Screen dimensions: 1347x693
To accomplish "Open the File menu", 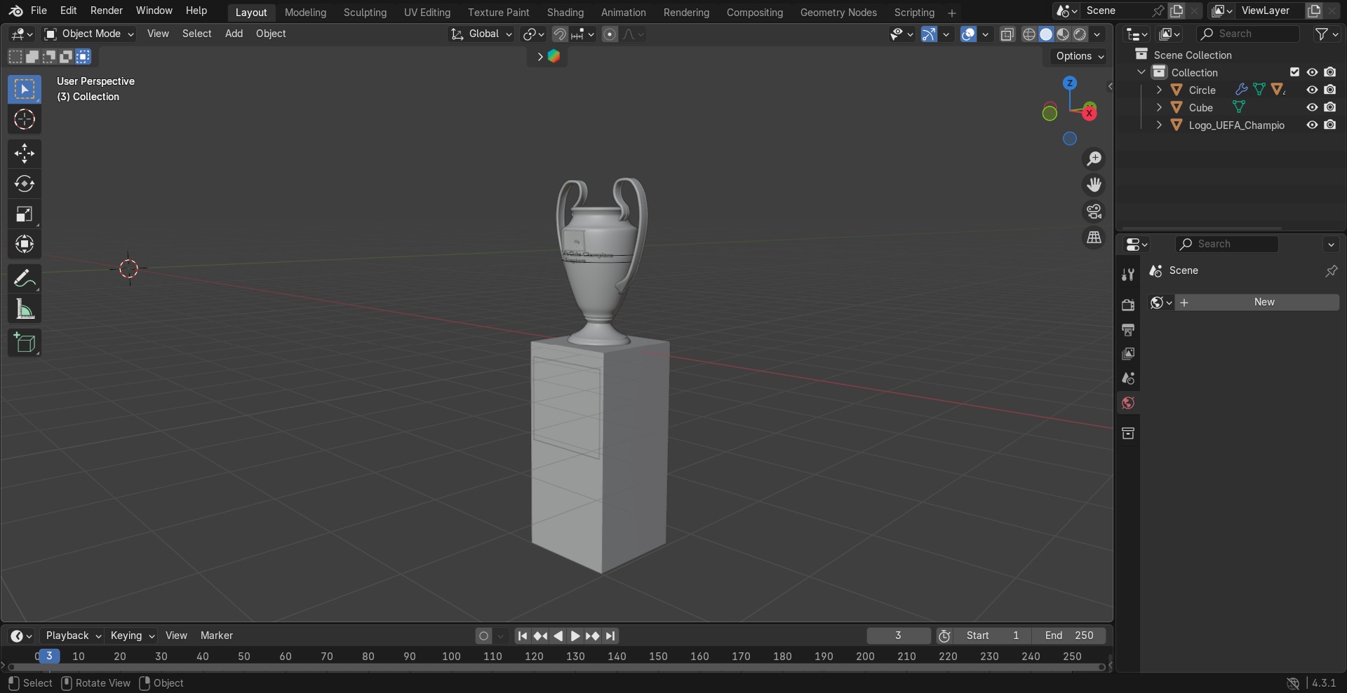I will click(39, 11).
